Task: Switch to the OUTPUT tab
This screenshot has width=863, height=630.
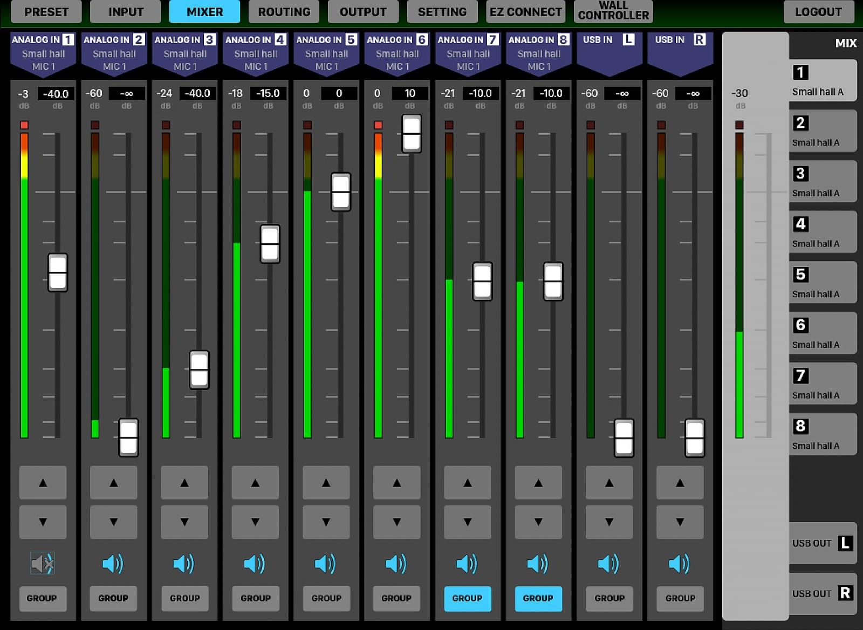Action: [x=363, y=11]
